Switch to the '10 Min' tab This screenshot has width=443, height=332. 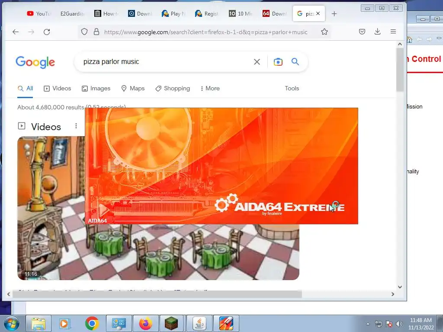click(x=241, y=13)
